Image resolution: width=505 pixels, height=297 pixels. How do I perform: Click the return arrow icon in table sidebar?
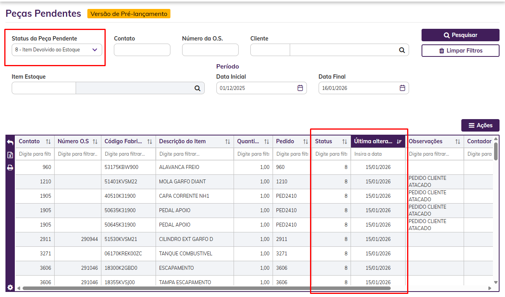pyautogui.click(x=10, y=142)
